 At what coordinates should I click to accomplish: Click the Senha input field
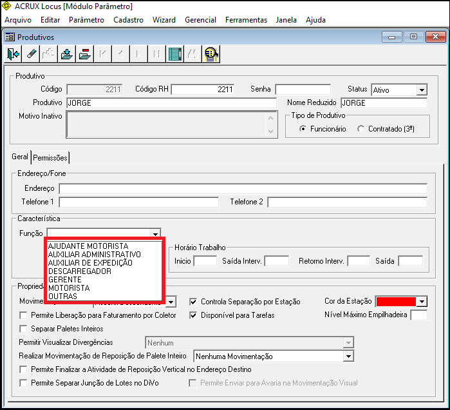coord(303,90)
